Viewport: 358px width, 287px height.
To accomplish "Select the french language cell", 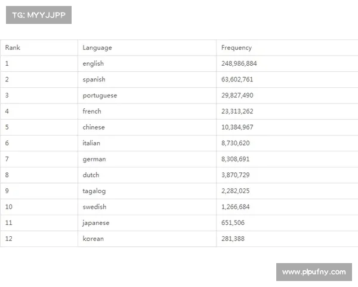I will [x=92, y=111].
